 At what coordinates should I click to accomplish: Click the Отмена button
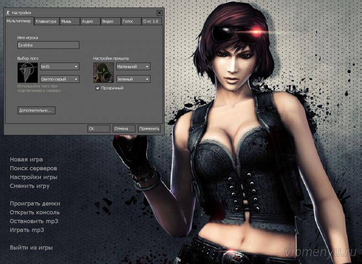(124, 129)
